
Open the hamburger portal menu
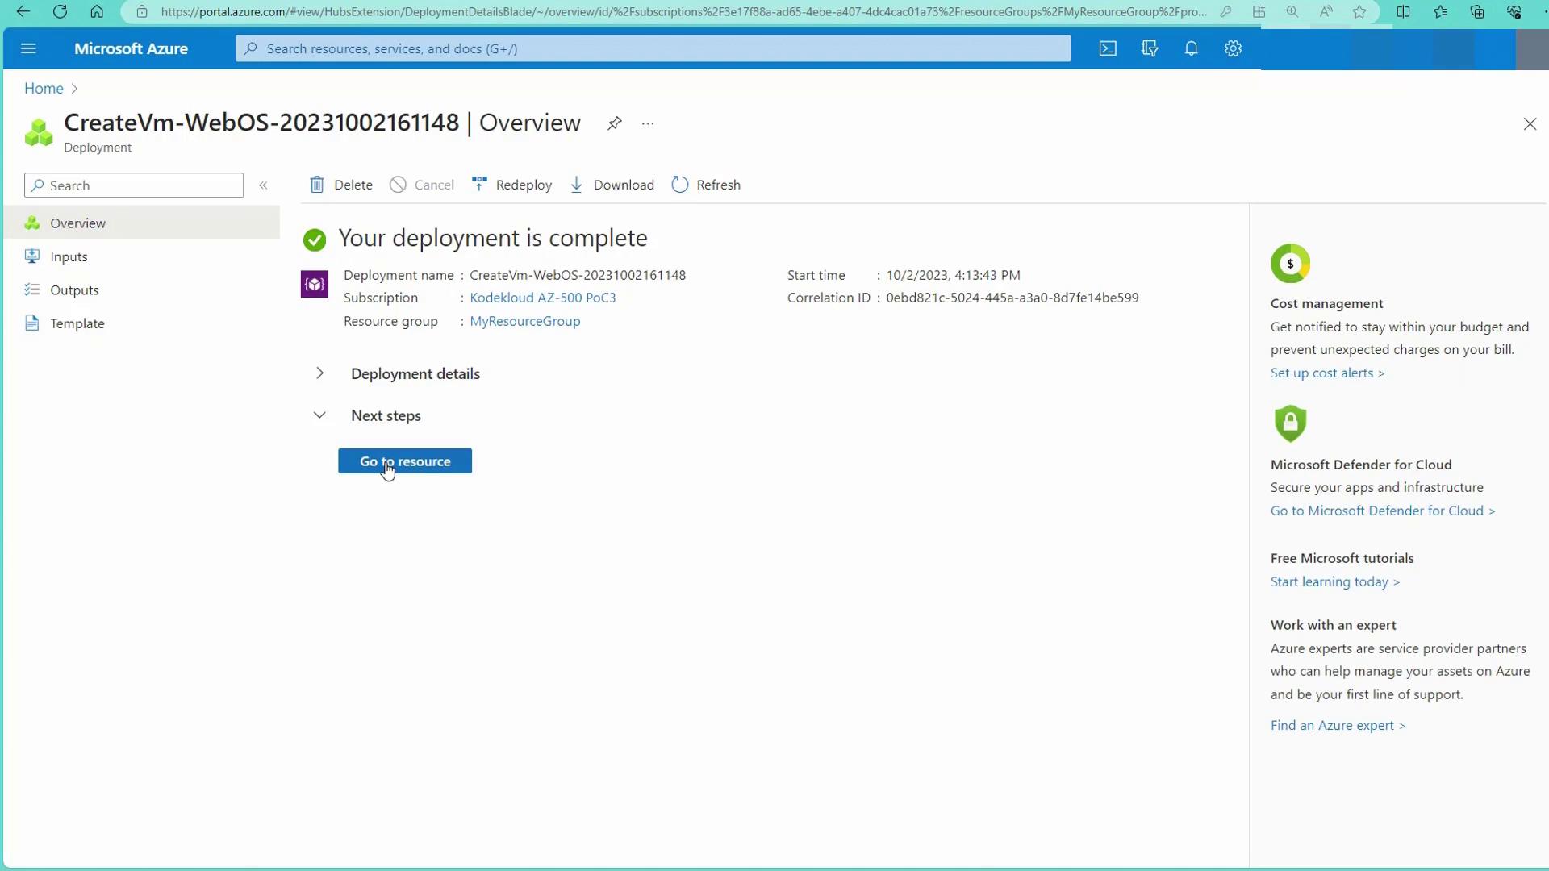[28, 48]
